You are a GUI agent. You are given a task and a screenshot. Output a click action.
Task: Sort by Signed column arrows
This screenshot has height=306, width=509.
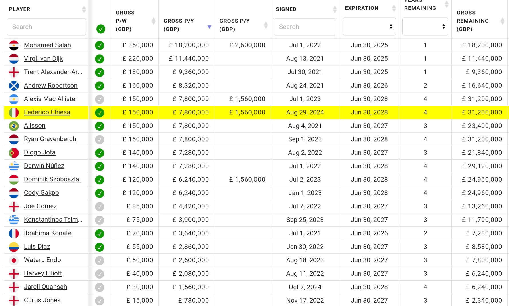(335, 9)
